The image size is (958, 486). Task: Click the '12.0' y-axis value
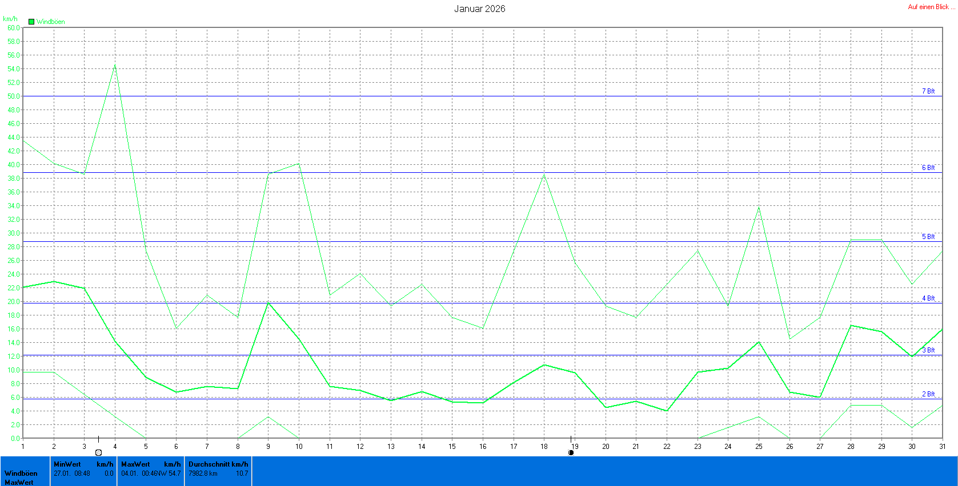(x=14, y=357)
